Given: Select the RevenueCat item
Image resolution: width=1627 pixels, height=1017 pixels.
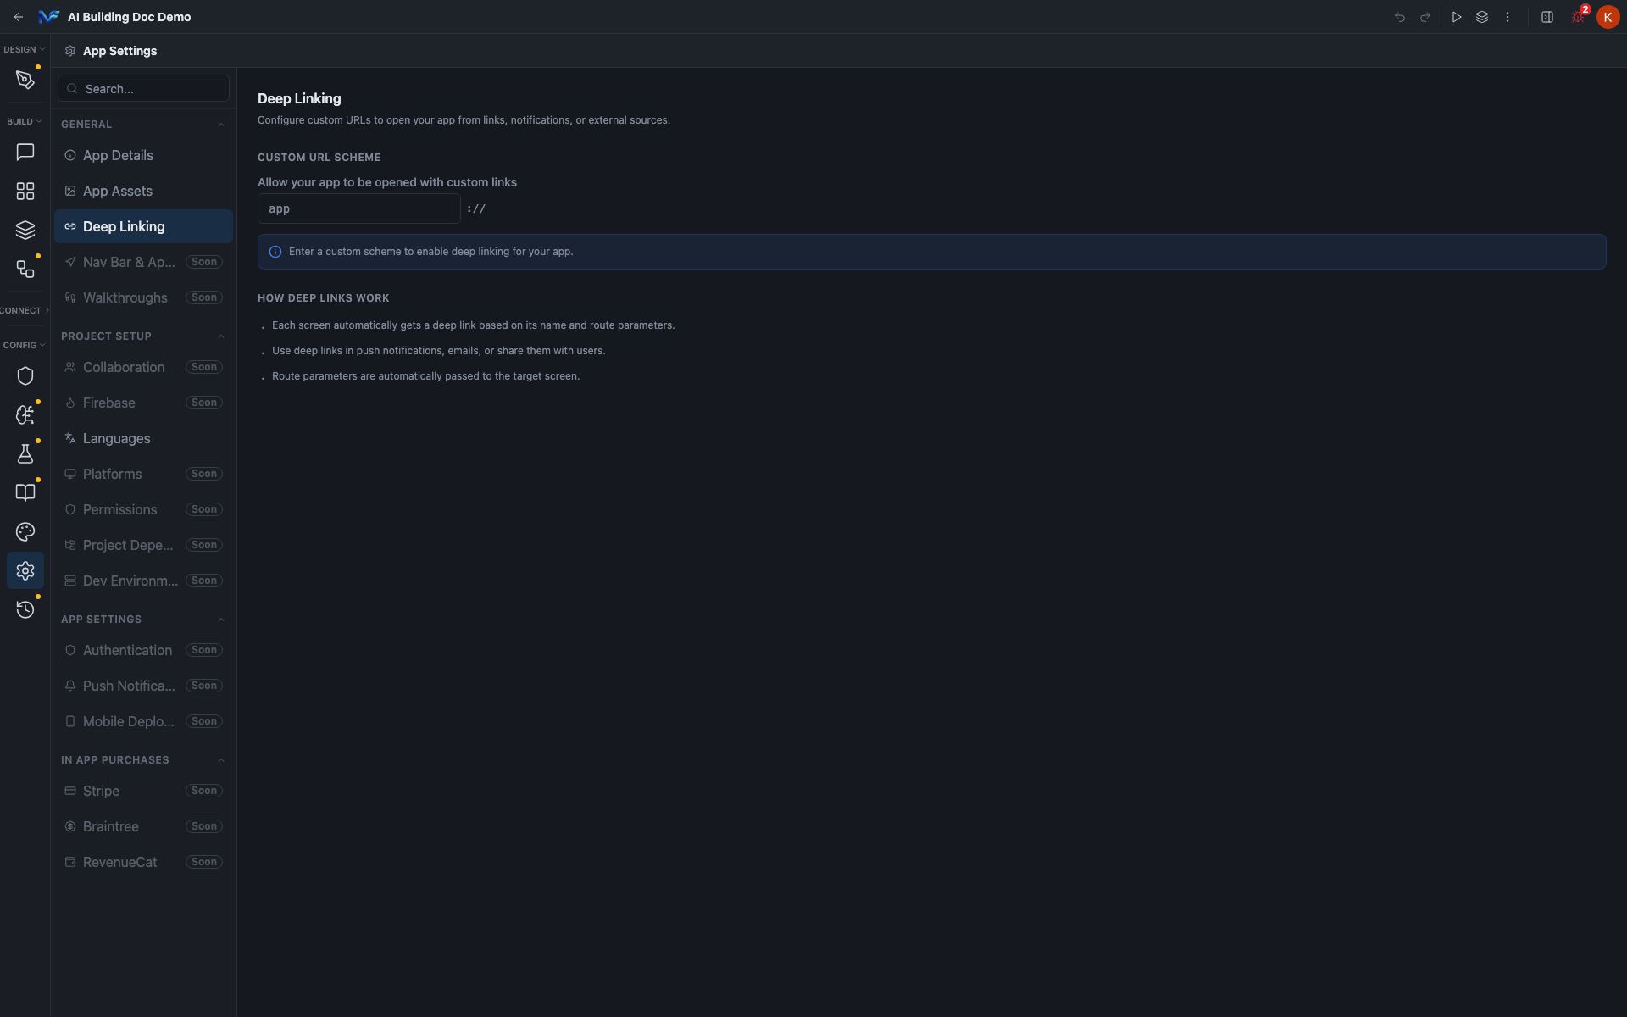Looking at the screenshot, I should click(x=143, y=863).
